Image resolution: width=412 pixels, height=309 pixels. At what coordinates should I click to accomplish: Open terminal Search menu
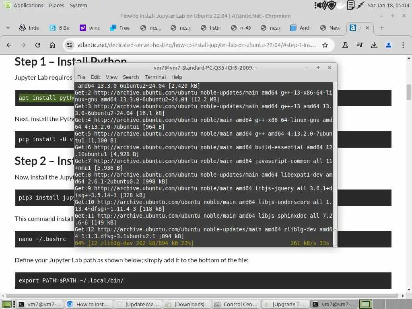tap(131, 77)
